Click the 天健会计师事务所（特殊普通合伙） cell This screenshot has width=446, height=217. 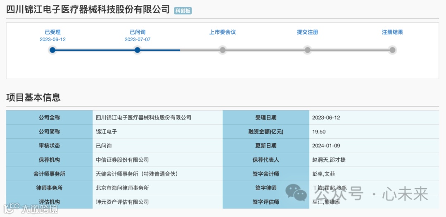coord(158,174)
